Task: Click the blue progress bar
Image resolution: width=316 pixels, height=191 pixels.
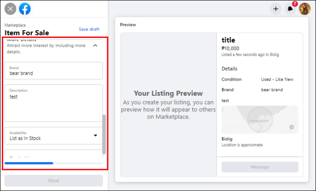Action: pos(29,163)
